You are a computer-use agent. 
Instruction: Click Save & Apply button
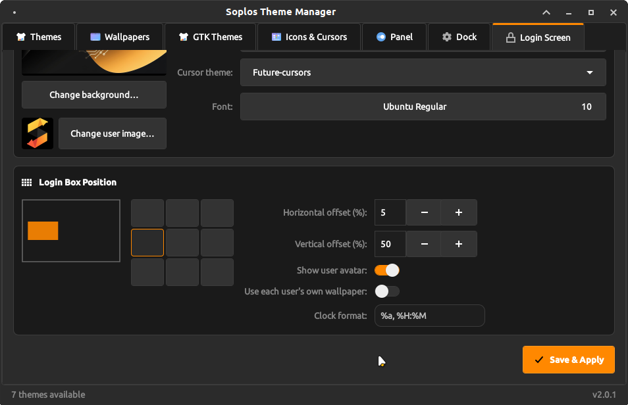click(568, 360)
